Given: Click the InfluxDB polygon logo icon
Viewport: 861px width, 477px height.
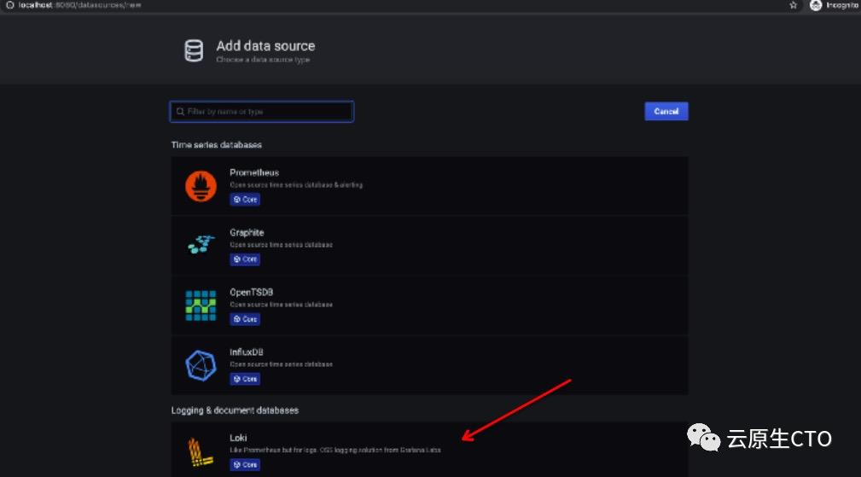Looking at the screenshot, I should [201, 365].
